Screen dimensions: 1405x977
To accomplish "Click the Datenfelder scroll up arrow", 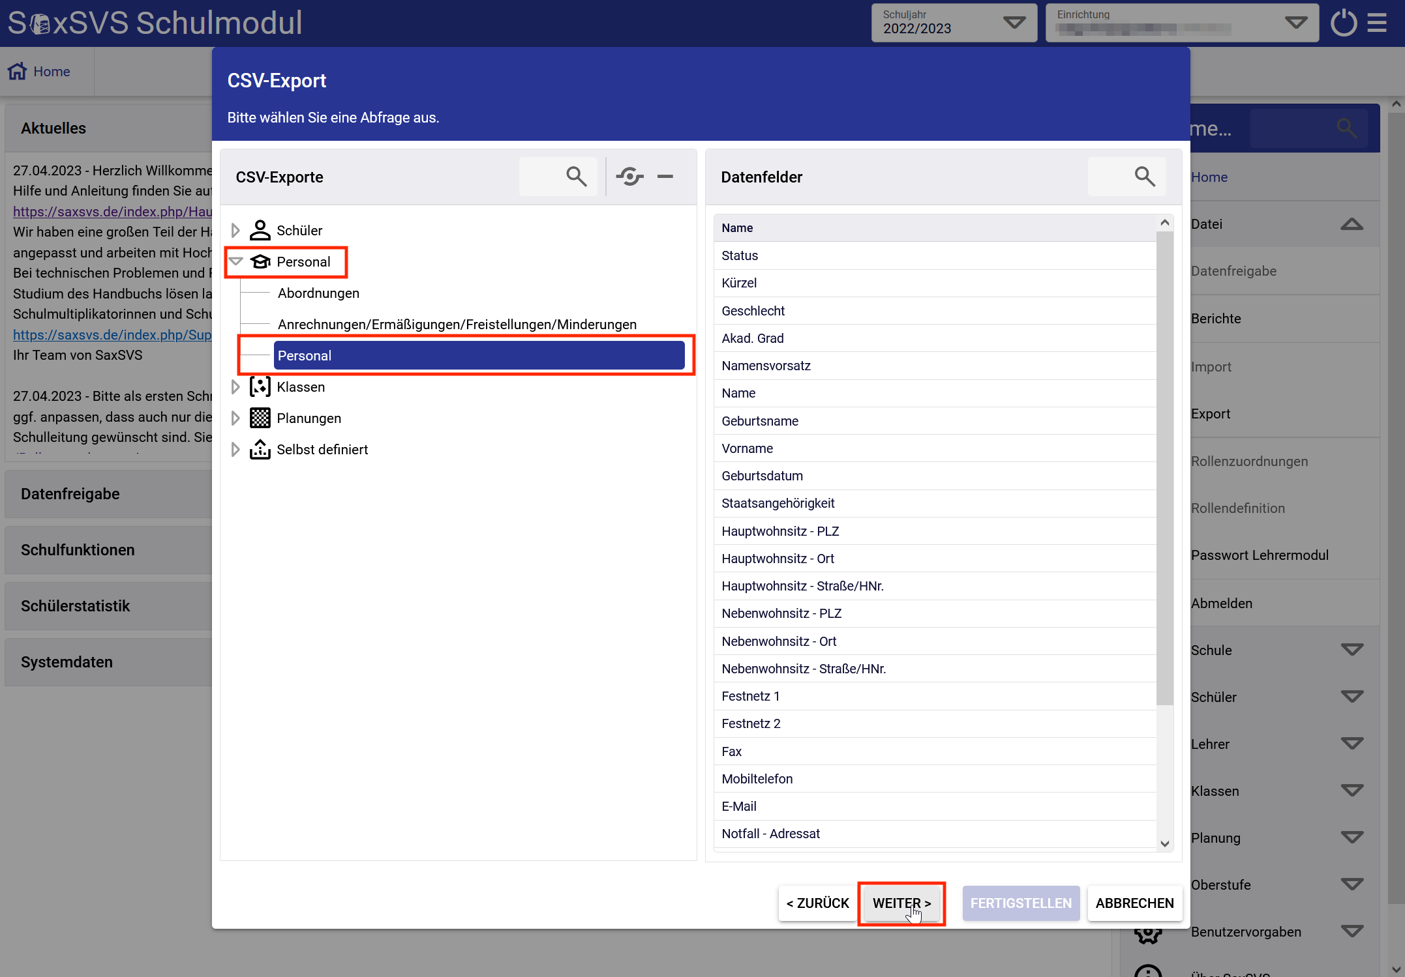I will pyautogui.click(x=1164, y=222).
